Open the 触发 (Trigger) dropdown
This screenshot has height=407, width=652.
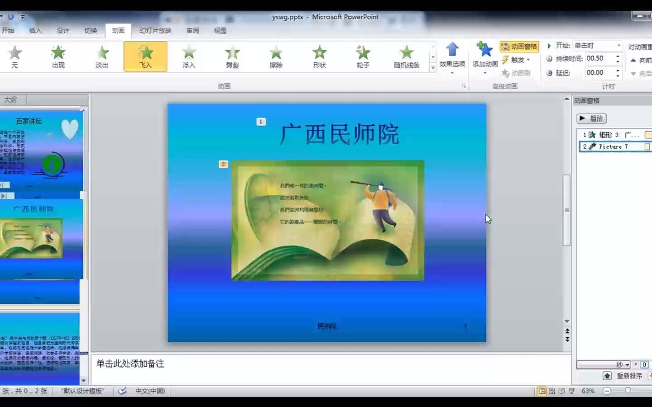click(516, 60)
